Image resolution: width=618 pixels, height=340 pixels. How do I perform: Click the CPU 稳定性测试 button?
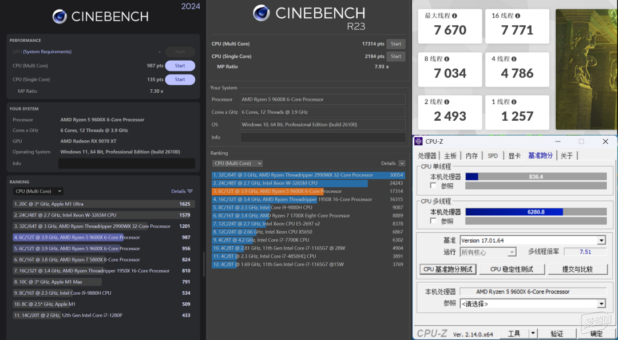[512, 270]
